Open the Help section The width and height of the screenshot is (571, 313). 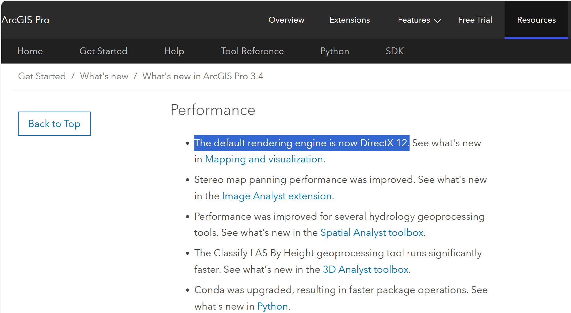click(174, 51)
